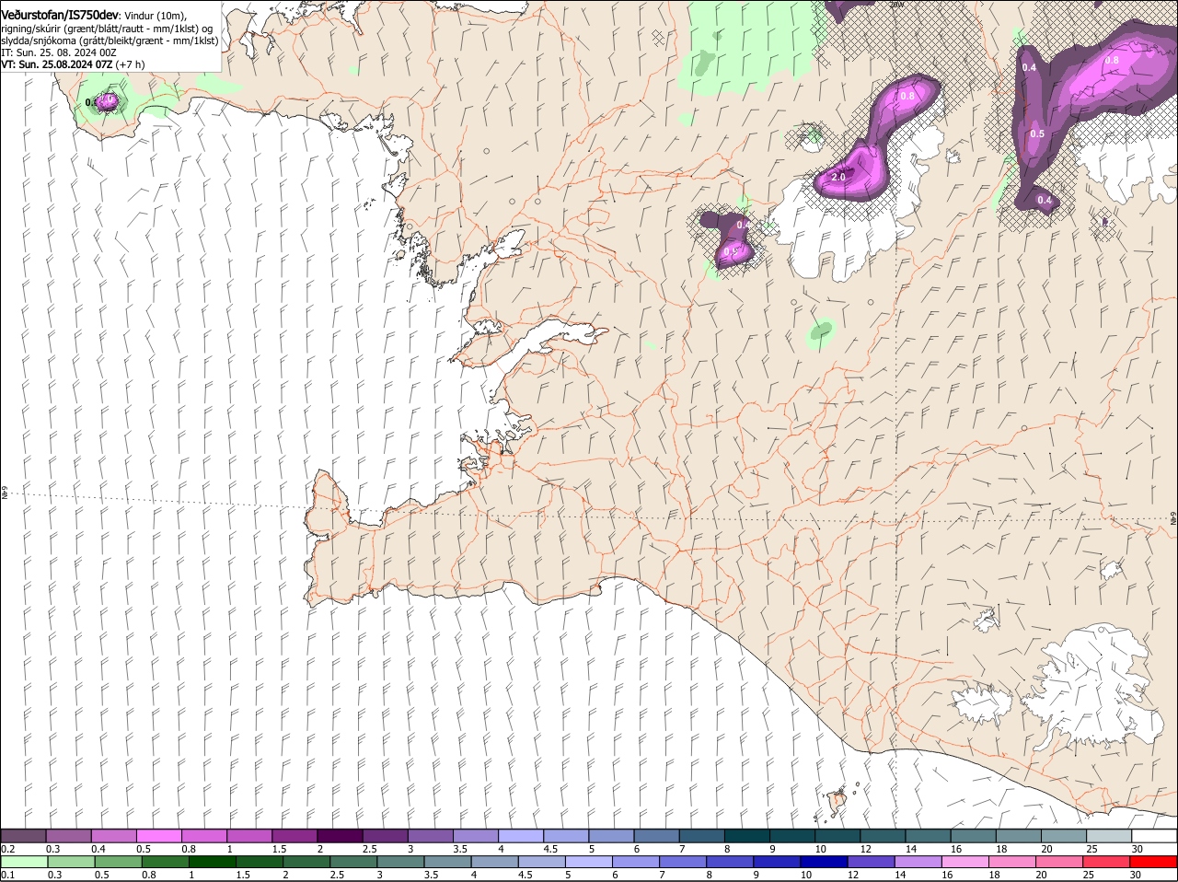Pick the purple 1.5 swatch in the upper legend
Image resolution: width=1178 pixels, height=882 pixels.
[294, 835]
